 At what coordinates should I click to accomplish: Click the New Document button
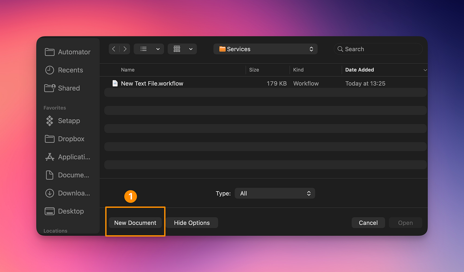(135, 222)
